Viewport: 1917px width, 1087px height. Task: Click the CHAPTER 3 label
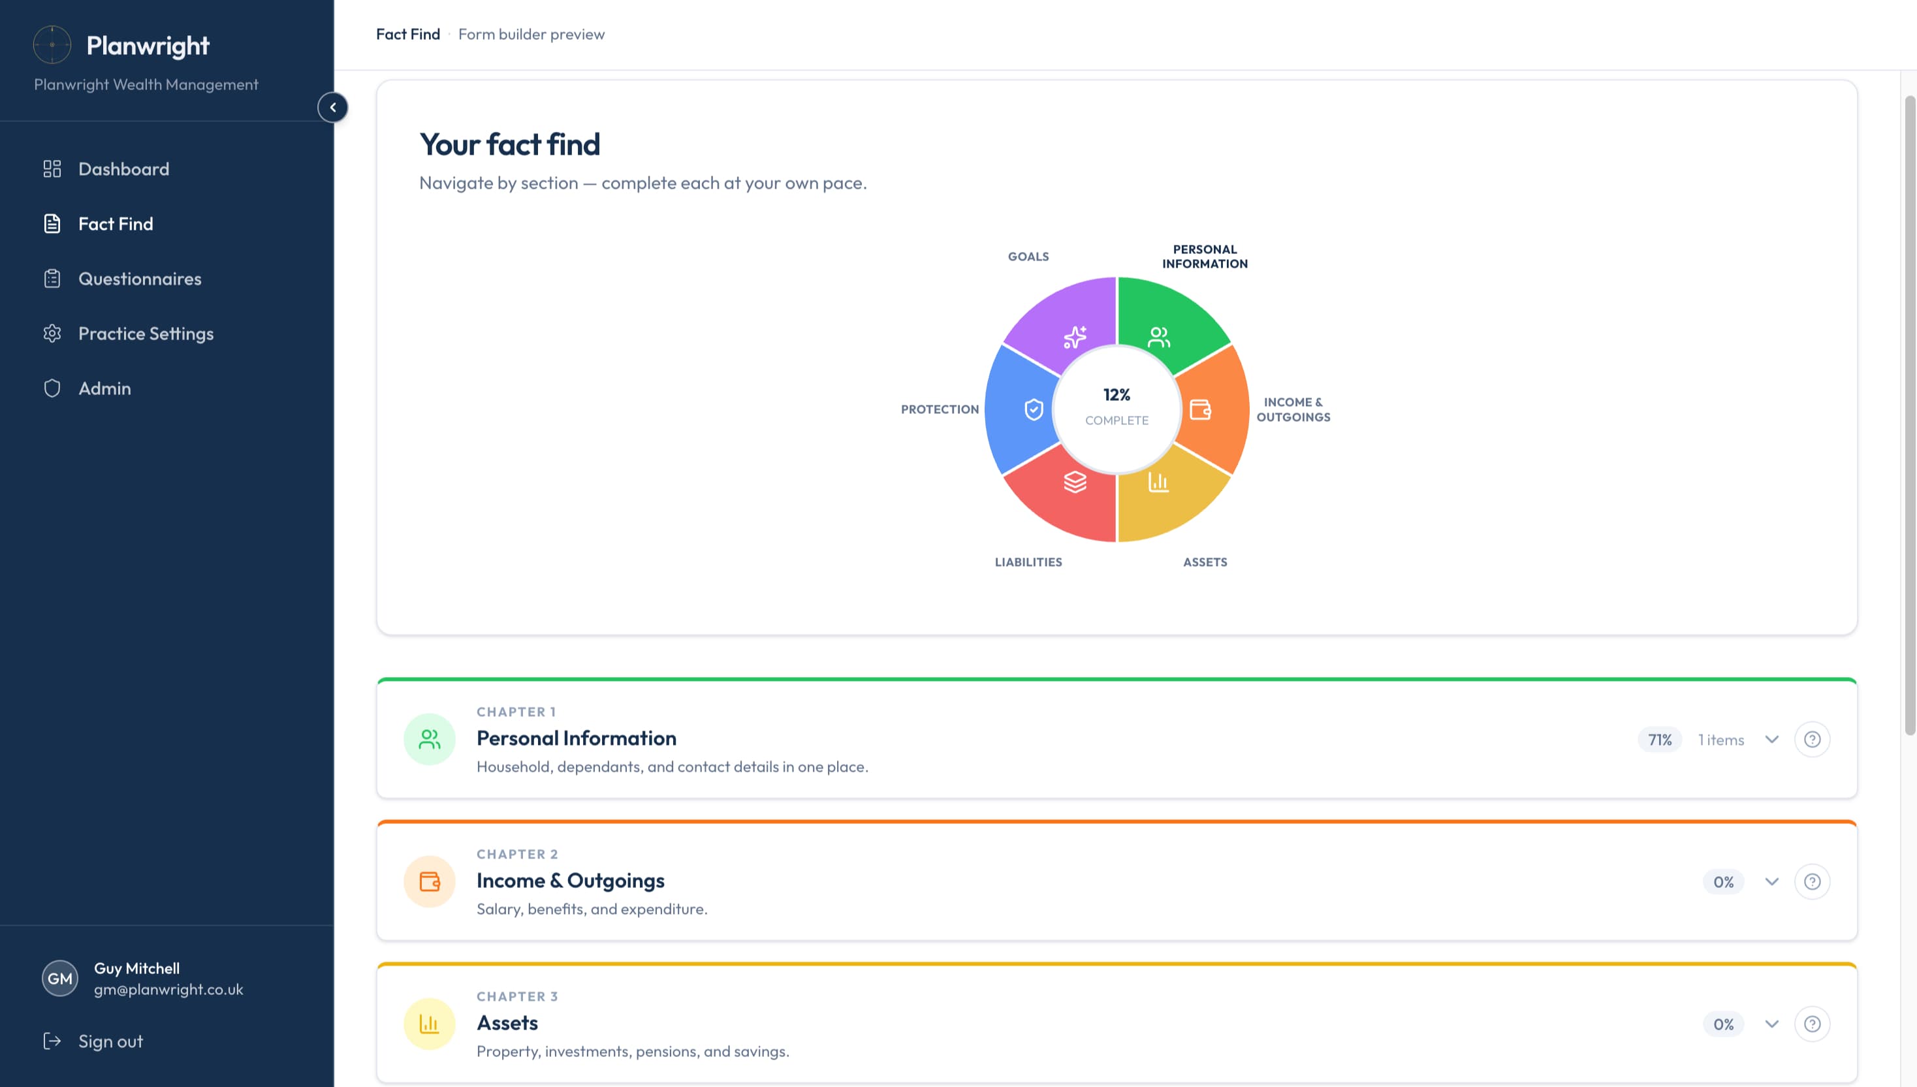point(517,996)
